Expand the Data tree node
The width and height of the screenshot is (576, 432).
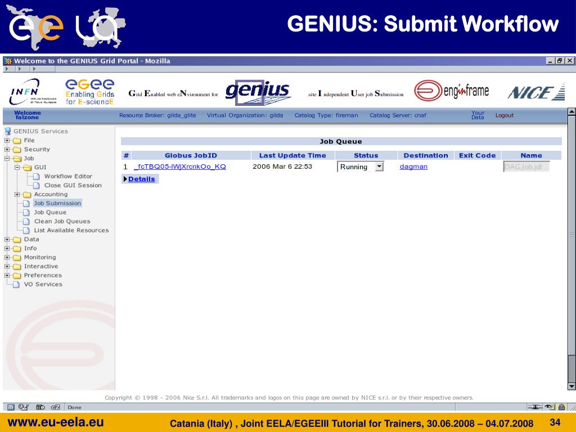7,240
